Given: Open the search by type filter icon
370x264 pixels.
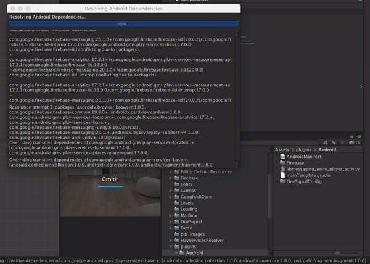Looking at the screenshot, I should pos(326,142).
